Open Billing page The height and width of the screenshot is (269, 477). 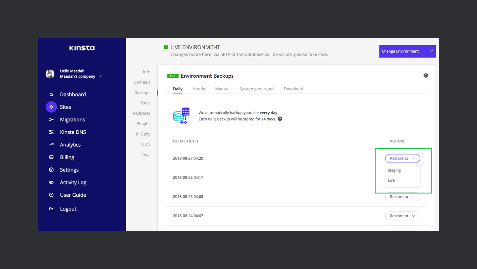click(x=67, y=157)
